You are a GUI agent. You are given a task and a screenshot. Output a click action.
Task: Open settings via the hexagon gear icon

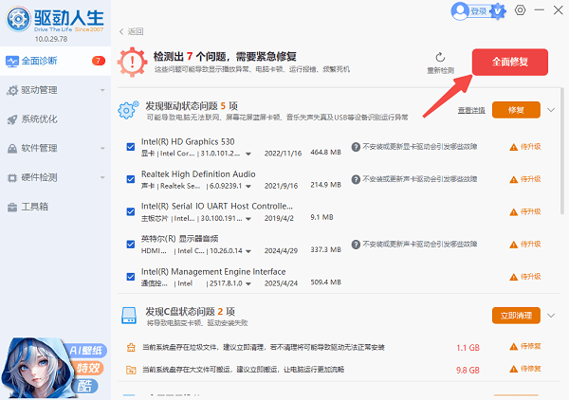point(520,11)
